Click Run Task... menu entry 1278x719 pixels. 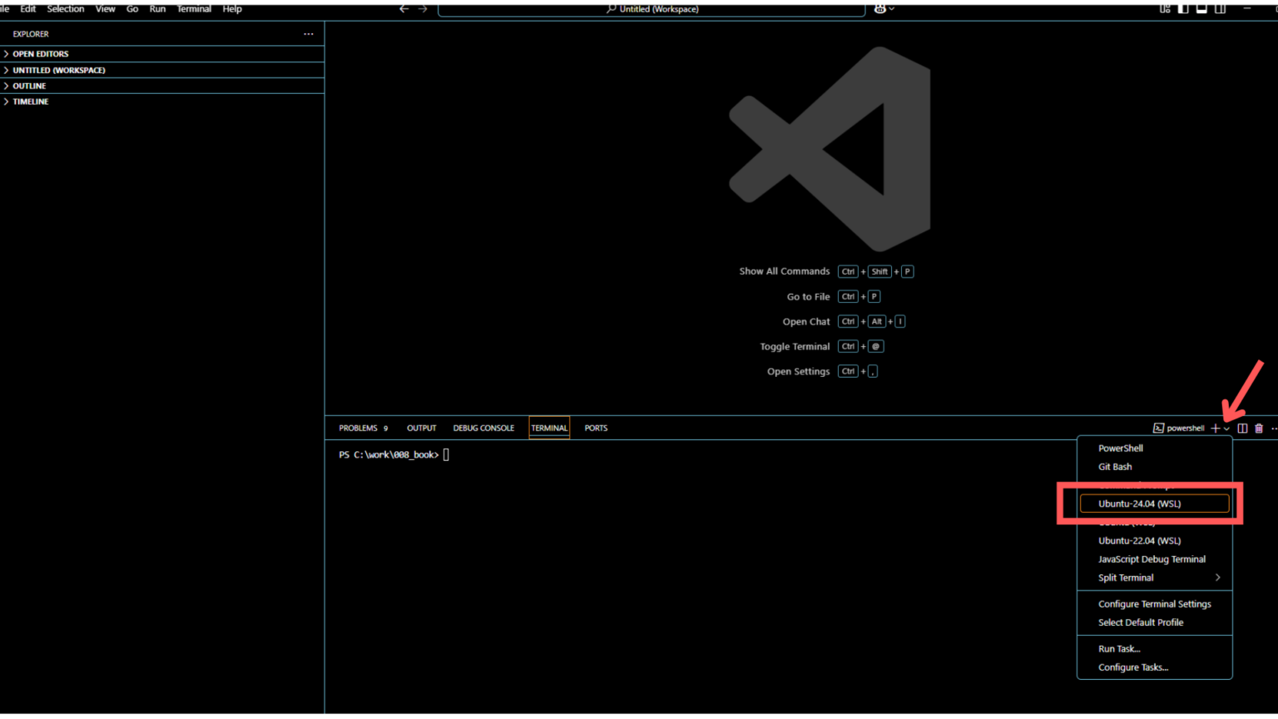pos(1155,649)
